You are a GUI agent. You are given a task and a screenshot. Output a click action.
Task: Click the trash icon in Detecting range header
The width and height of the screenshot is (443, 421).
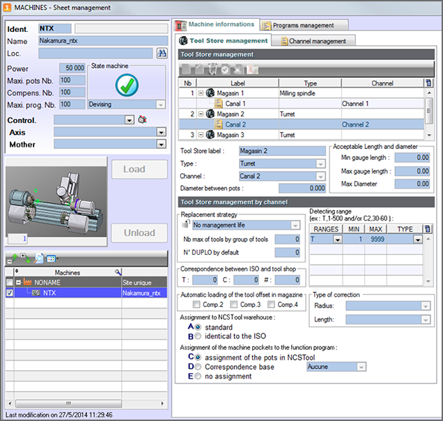tap(428, 229)
